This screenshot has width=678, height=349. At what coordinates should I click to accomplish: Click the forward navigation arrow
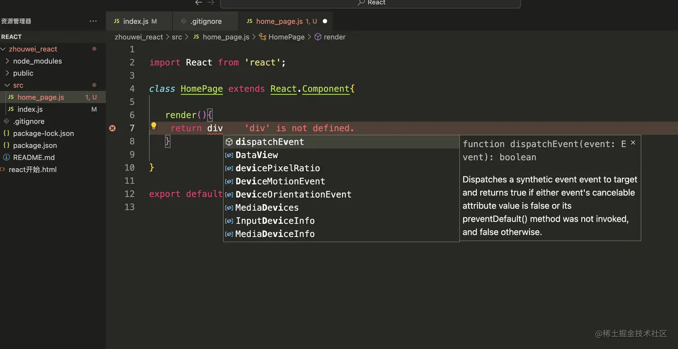pyautogui.click(x=211, y=3)
